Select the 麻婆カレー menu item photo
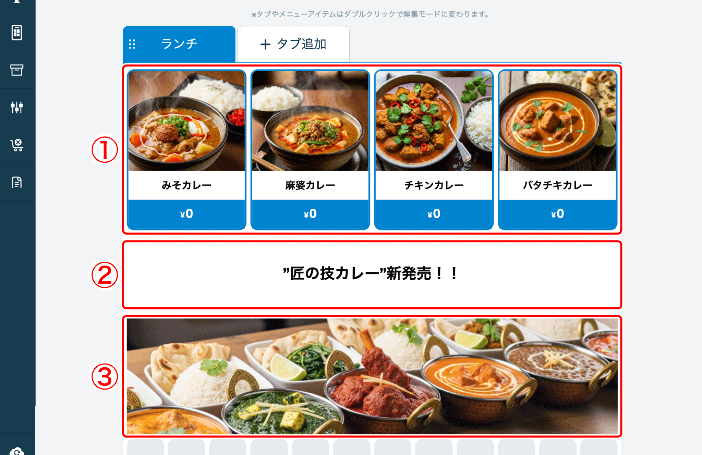This screenshot has width=702, height=455. [310, 121]
